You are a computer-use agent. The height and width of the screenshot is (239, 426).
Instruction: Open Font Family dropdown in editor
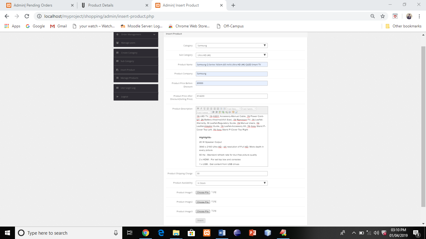249,109
